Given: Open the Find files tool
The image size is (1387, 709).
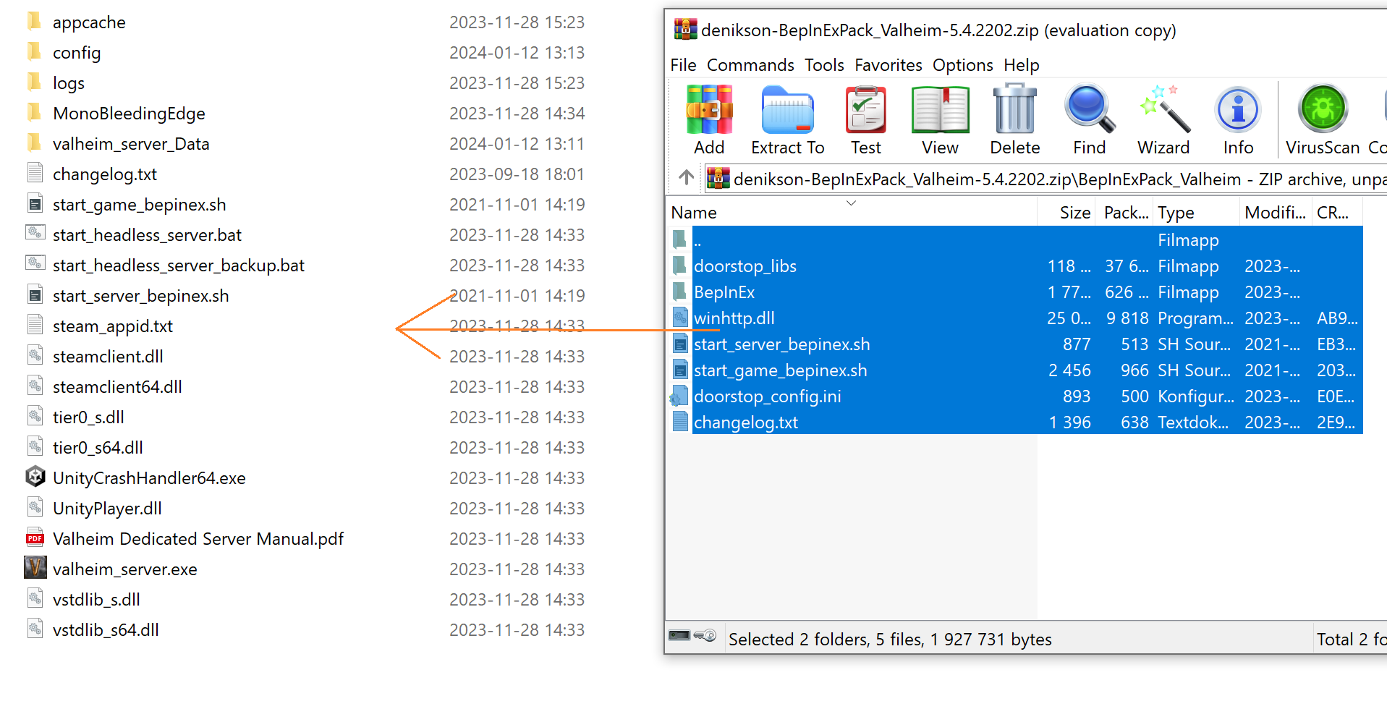Looking at the screenshot, I should (1088, 119).
